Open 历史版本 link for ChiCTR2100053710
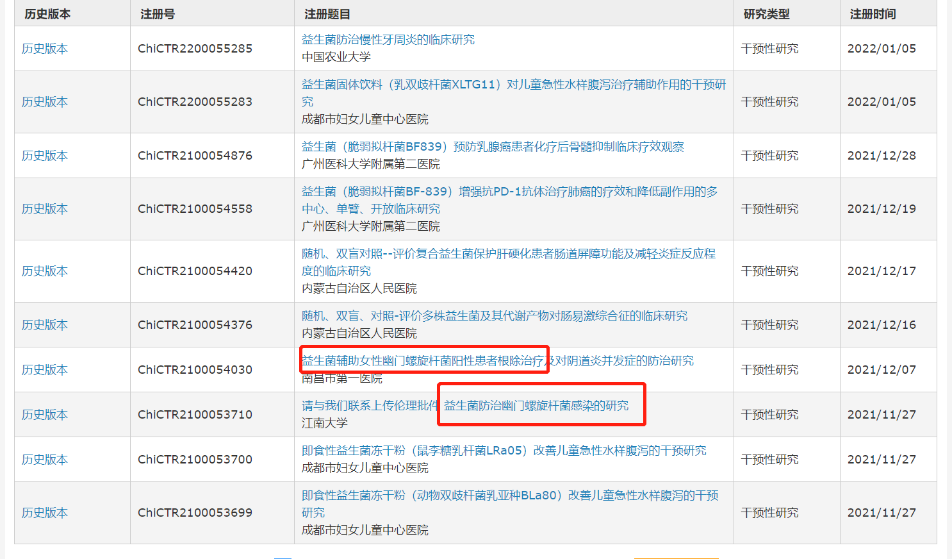Screen dimensions: 952x559 [x=45, y=415]
